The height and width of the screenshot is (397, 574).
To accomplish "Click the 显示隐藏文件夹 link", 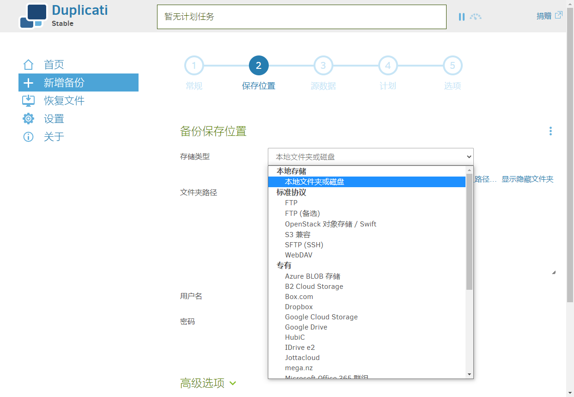I will (x=527, y=179).
